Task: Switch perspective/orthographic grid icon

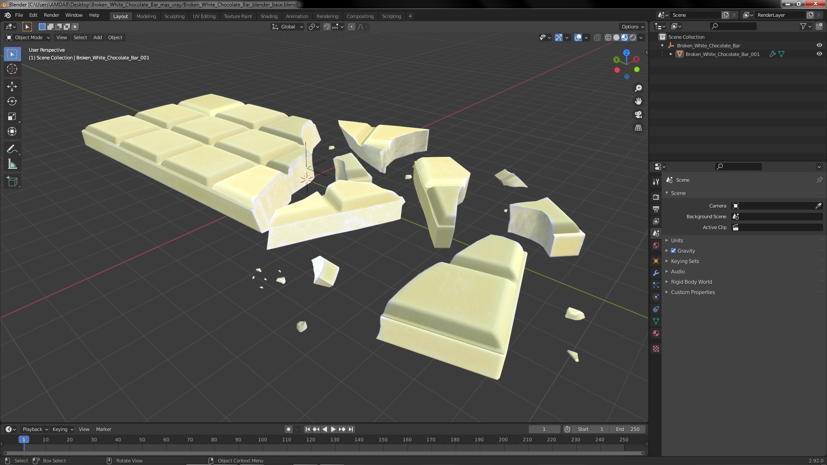Action: (x=638, y=128)
